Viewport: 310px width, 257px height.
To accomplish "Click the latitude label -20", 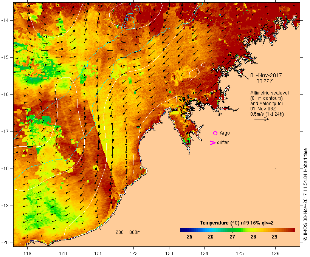I will 5,243.
